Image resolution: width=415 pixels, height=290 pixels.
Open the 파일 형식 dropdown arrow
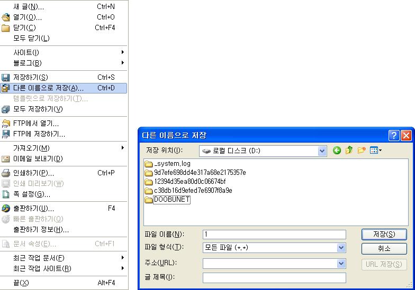pyautogui.click(x=341, y=248)
